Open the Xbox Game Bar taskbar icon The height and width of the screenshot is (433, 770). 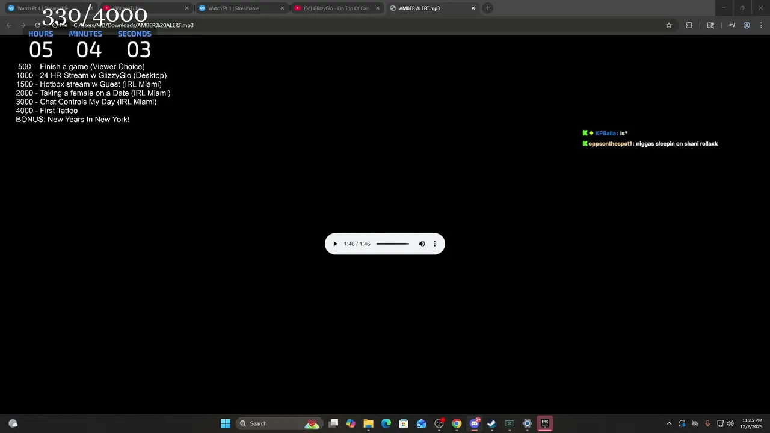[510, 423]
